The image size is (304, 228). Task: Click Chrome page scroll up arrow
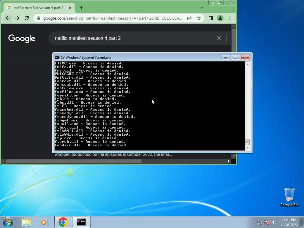[x=234, y=26]
